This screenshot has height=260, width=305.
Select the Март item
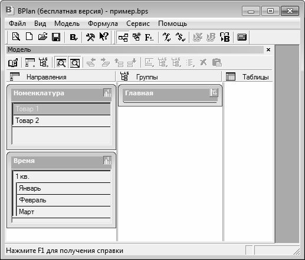click(63, 212)
